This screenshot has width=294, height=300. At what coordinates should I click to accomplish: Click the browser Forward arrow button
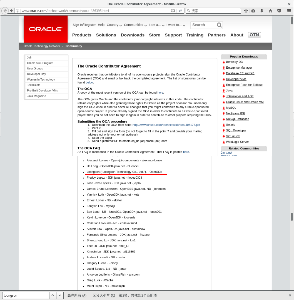[11, 11]
